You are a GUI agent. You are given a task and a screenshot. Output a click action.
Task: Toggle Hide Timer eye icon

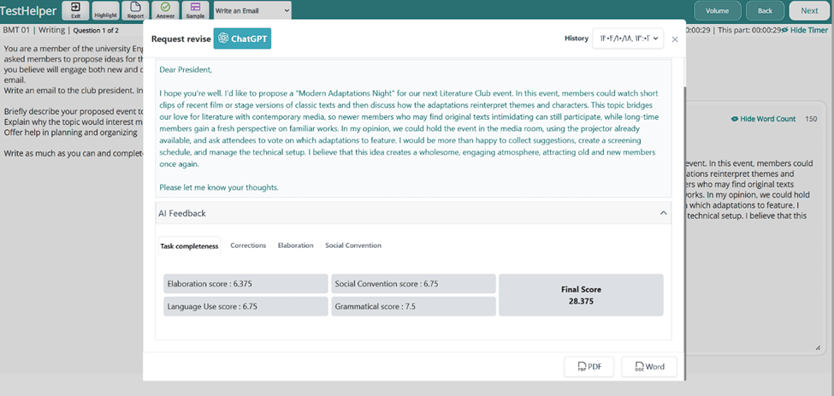click(784, 30)
